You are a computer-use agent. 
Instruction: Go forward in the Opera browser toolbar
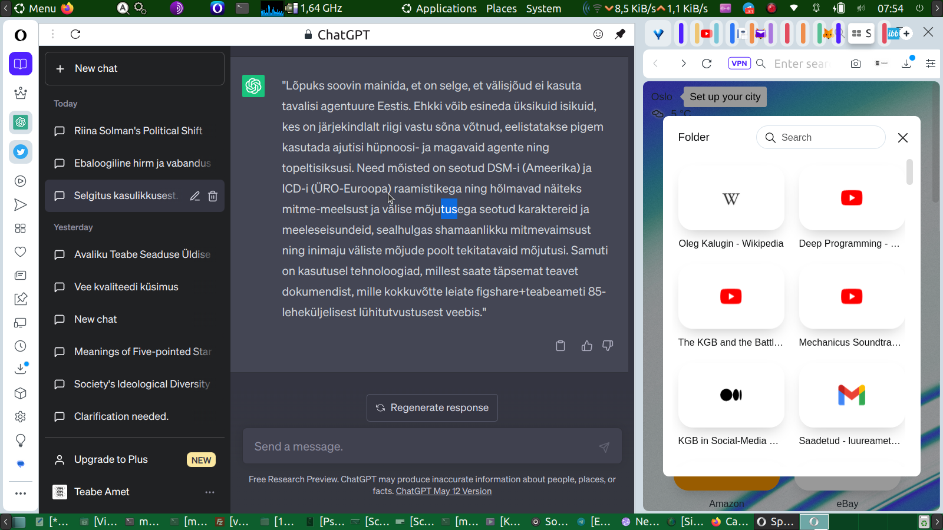click(x=683, y=64)
